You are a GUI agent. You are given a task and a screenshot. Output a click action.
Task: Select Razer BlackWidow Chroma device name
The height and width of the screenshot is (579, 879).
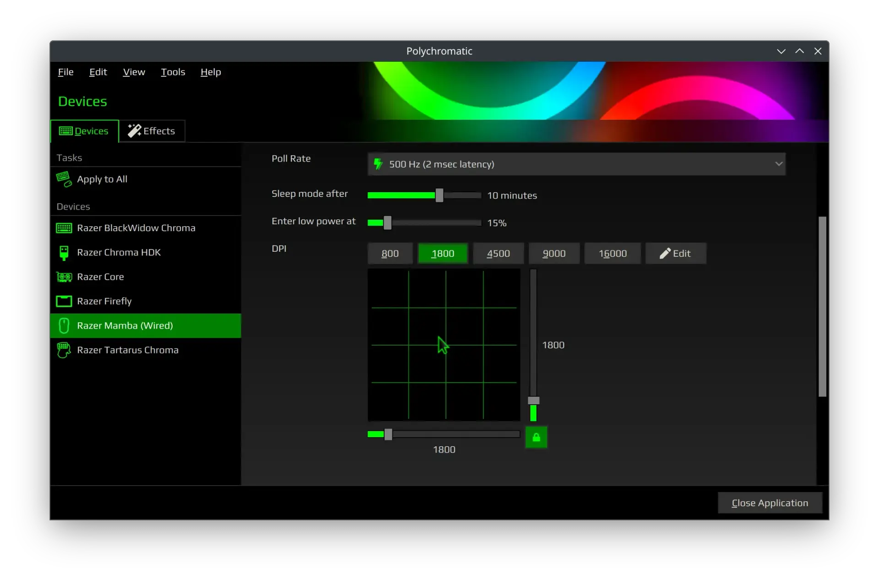(136, 228)
